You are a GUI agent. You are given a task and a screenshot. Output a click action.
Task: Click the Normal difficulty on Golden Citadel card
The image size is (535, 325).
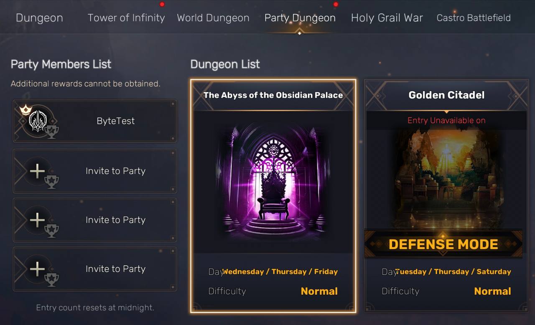click(492, 291)
